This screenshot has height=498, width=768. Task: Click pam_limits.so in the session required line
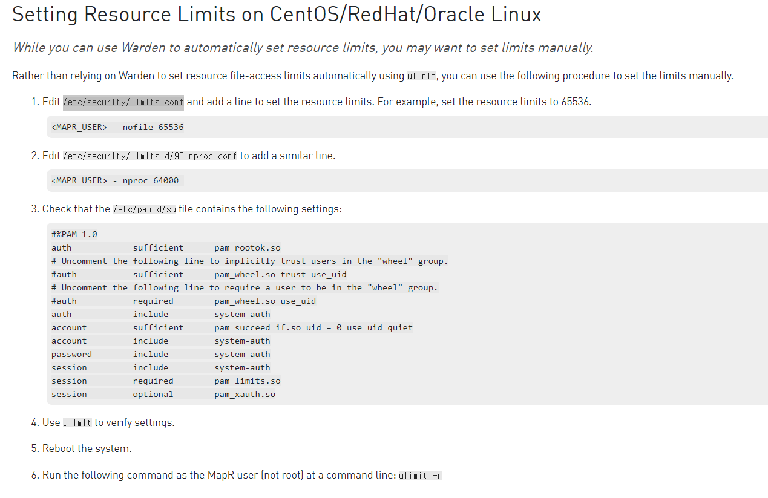[x=247, y=381]
